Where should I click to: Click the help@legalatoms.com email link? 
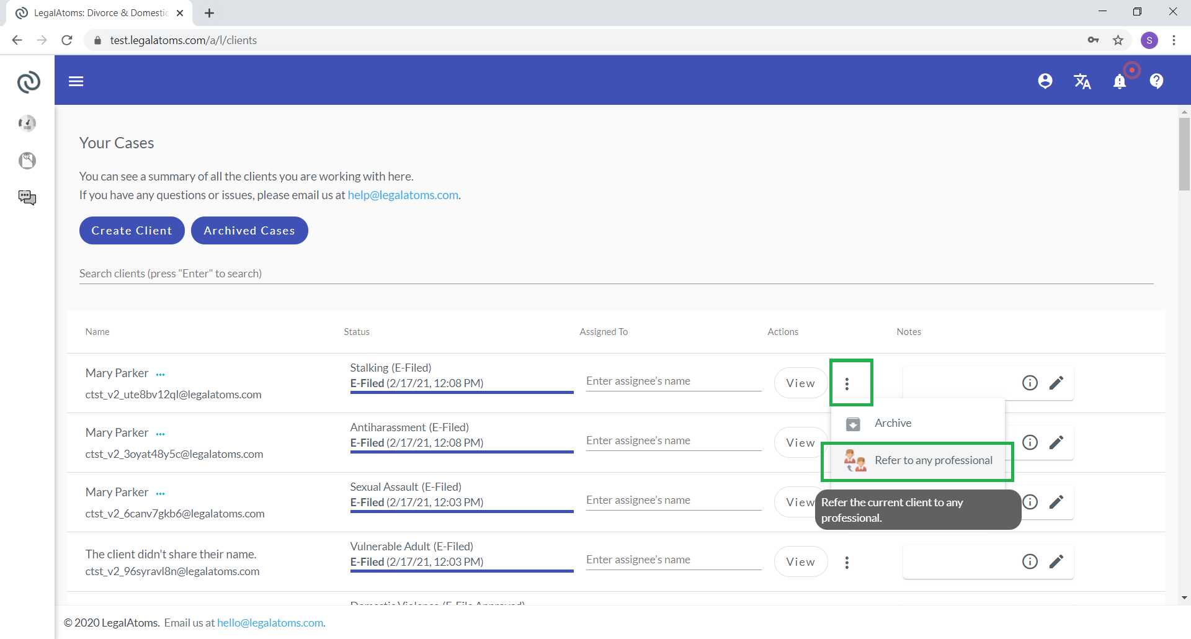[x=403, y=195]
